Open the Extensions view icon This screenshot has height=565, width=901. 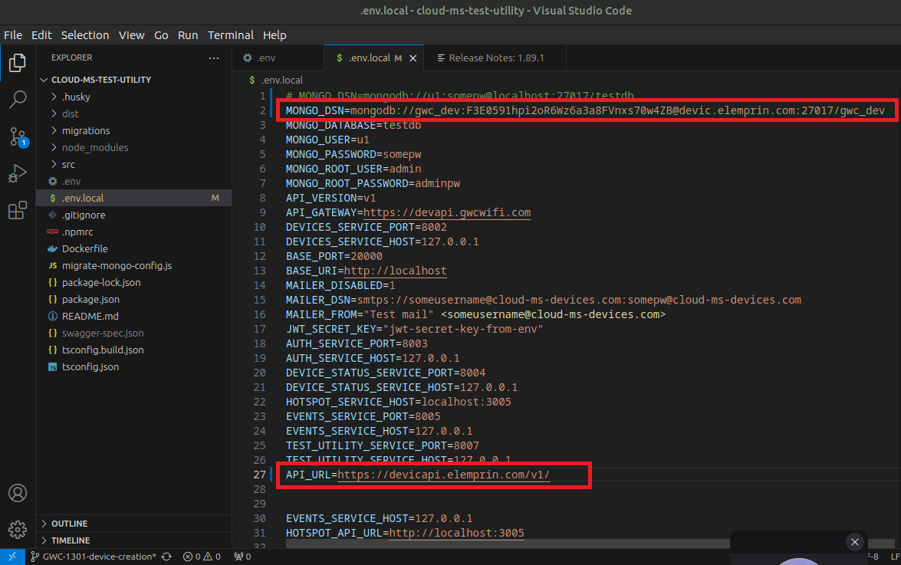17,211
